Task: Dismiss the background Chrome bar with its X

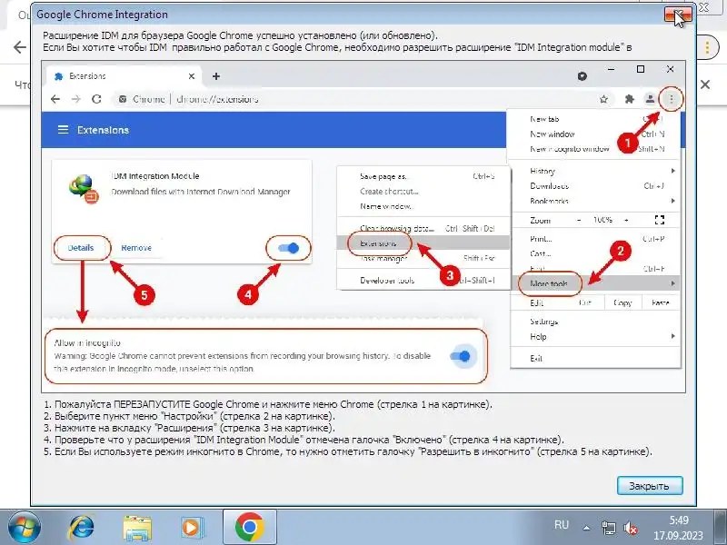Action: point(705,84)
